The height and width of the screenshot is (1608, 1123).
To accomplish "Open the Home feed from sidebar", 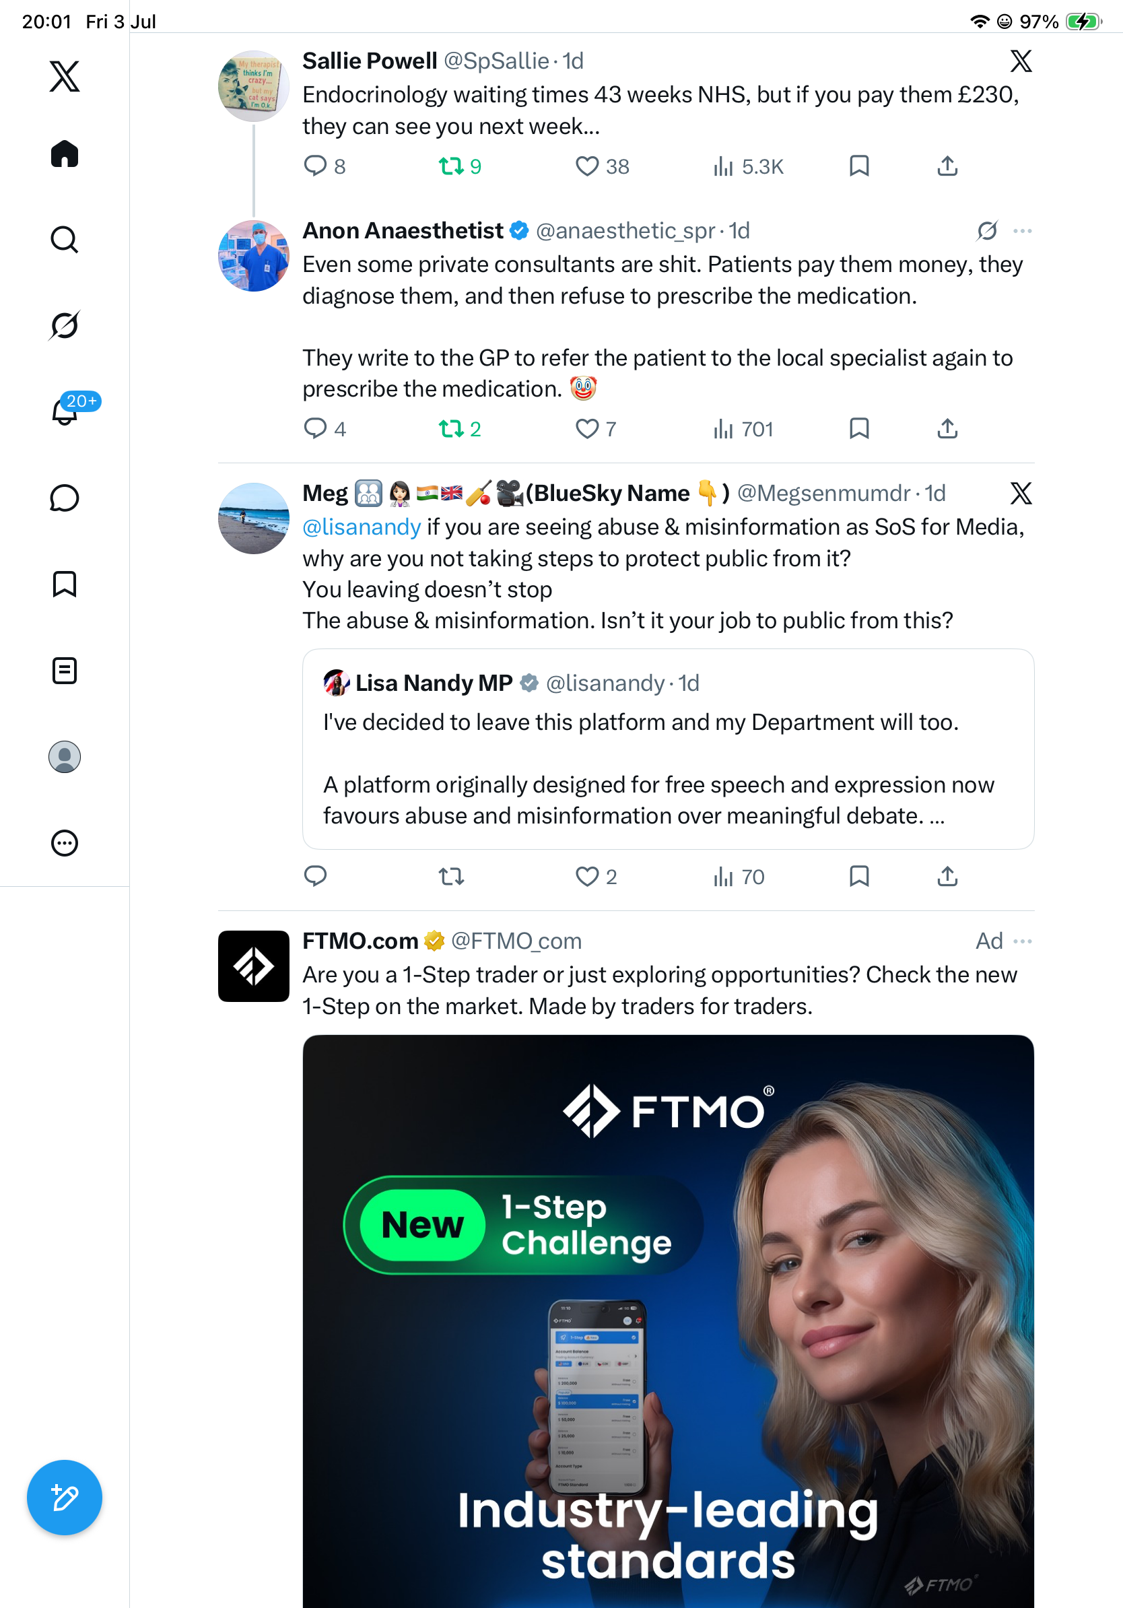I will tap(65, 154).
